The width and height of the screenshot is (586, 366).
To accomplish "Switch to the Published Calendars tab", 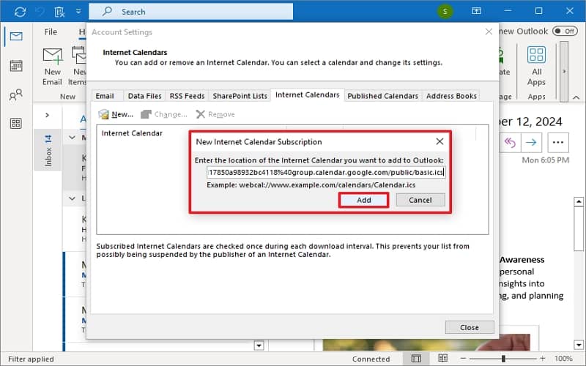I will (382, 96).
